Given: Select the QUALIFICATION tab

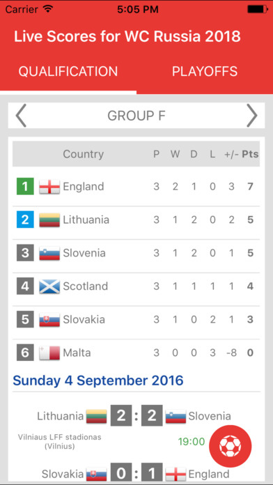Looking at the screenshot, I should 68,72.
